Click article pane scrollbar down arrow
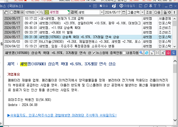 point(175,120)
